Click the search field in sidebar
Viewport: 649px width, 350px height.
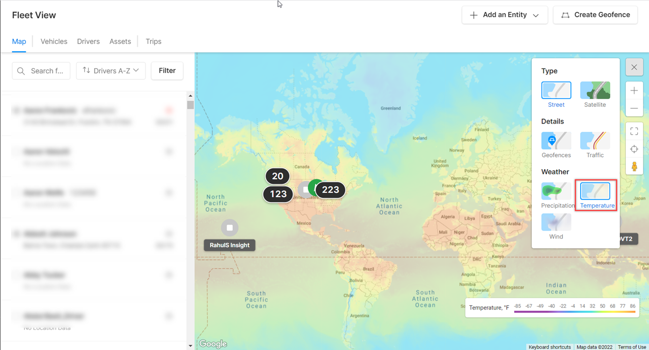tap(41, 71)
